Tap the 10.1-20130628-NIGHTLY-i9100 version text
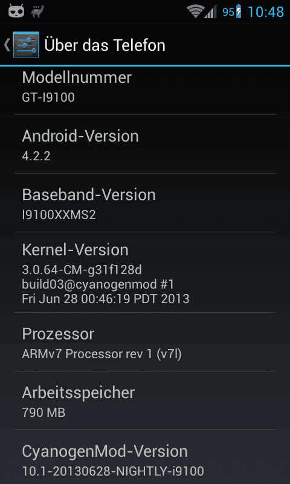Viewport: 290px width, 484px height. click(113, 471)
